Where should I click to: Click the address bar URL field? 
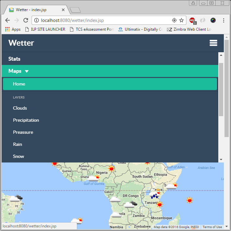(104, 20)
